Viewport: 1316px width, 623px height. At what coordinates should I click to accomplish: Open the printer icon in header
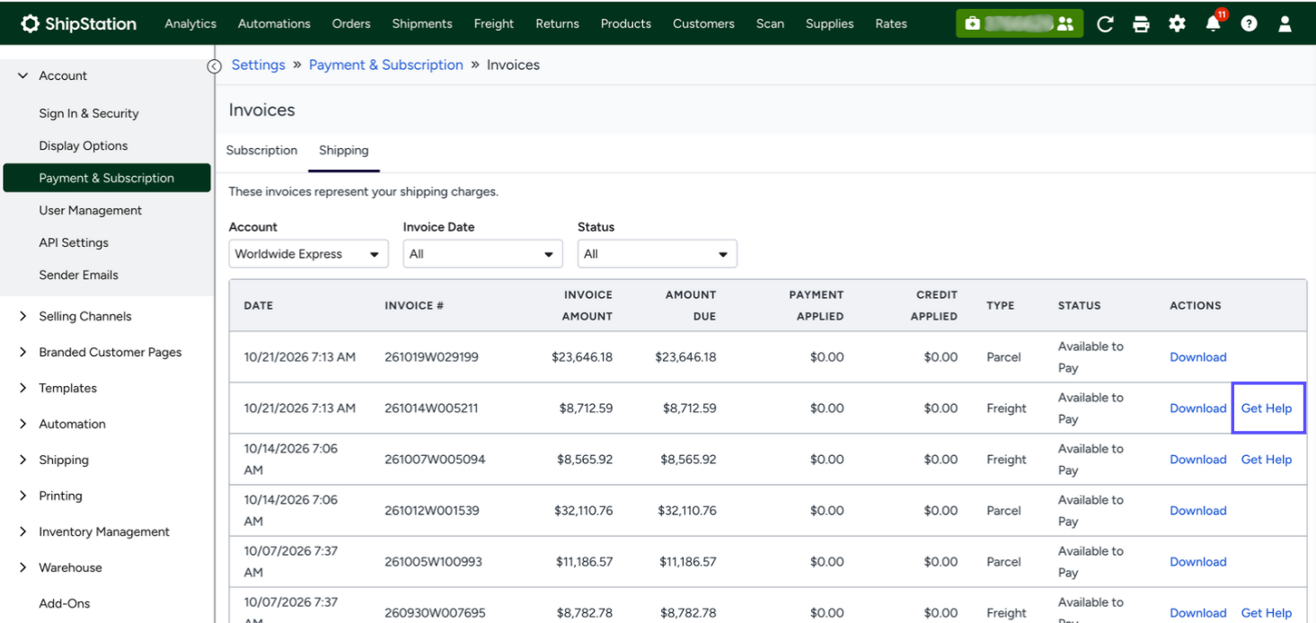coord(1141,24)
